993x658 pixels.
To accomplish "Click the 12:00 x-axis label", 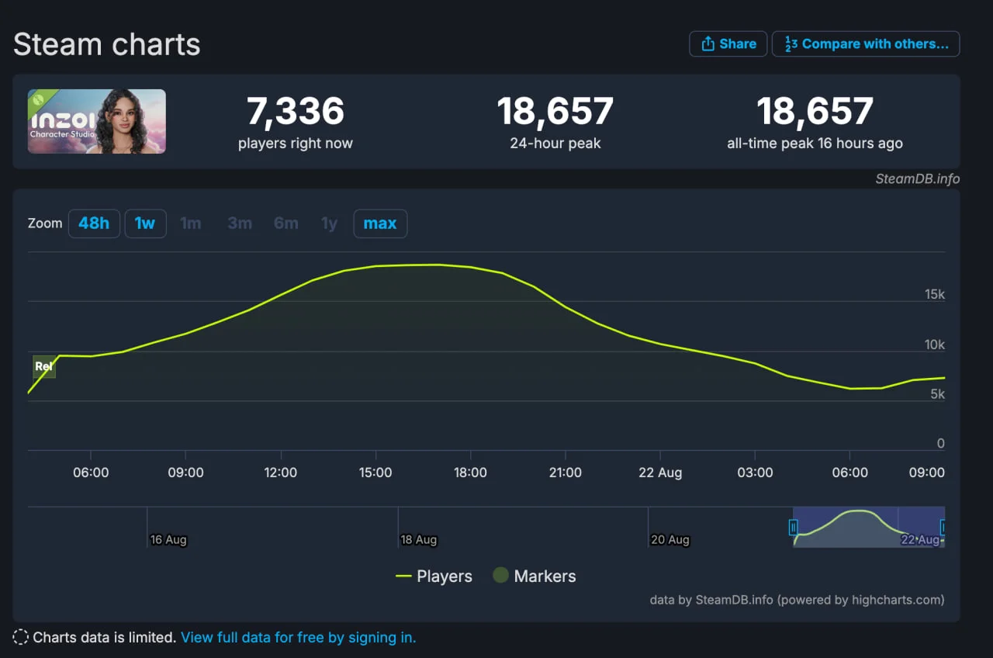I will pyautogui.click(x=280, y=473).
